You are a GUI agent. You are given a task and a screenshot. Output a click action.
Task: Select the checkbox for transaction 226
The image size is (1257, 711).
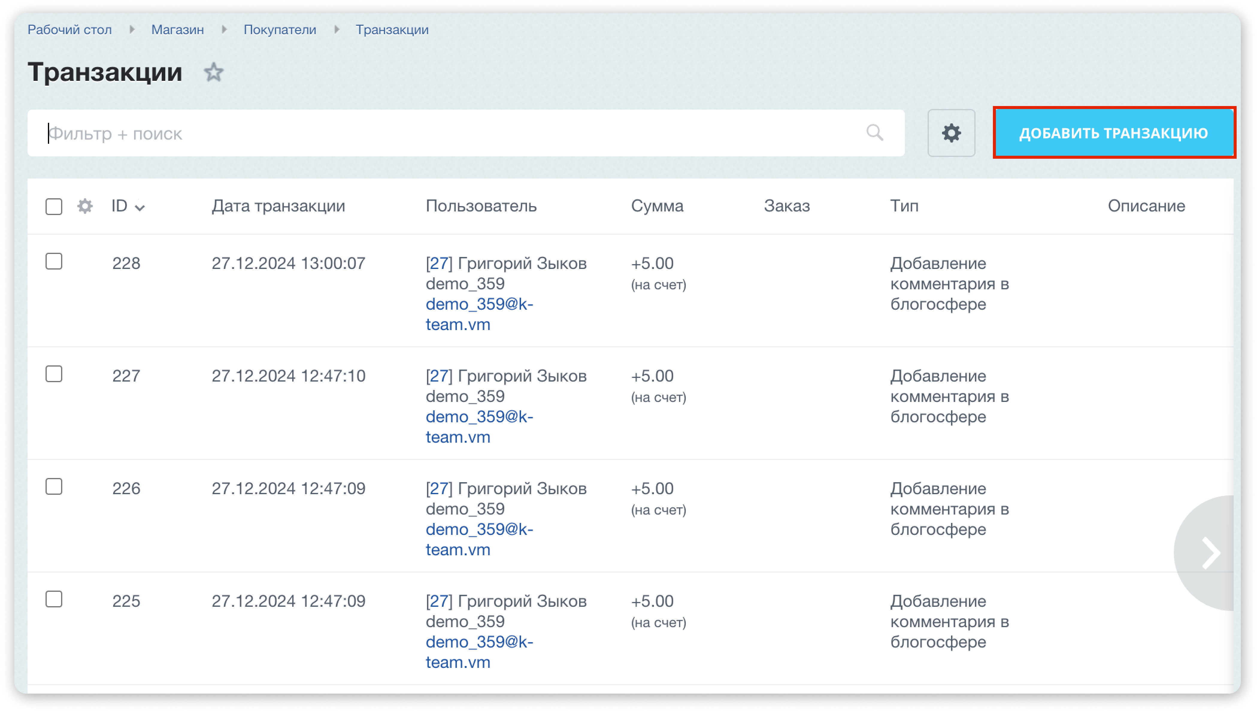(x=54, y=486)
